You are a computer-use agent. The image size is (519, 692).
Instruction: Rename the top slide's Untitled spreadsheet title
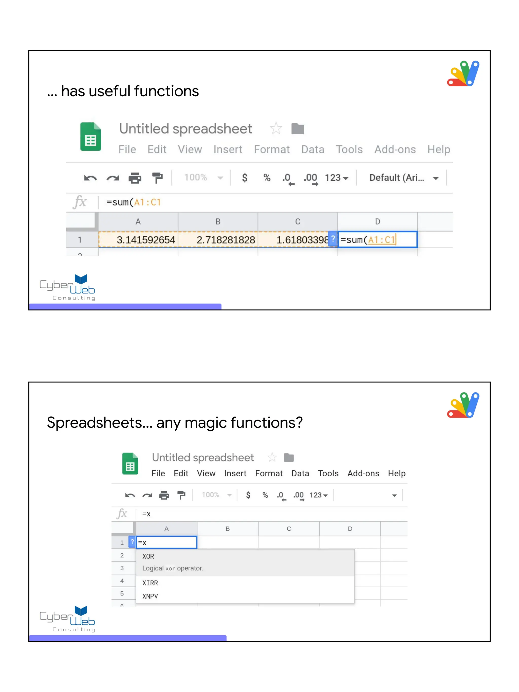(186, 128)
